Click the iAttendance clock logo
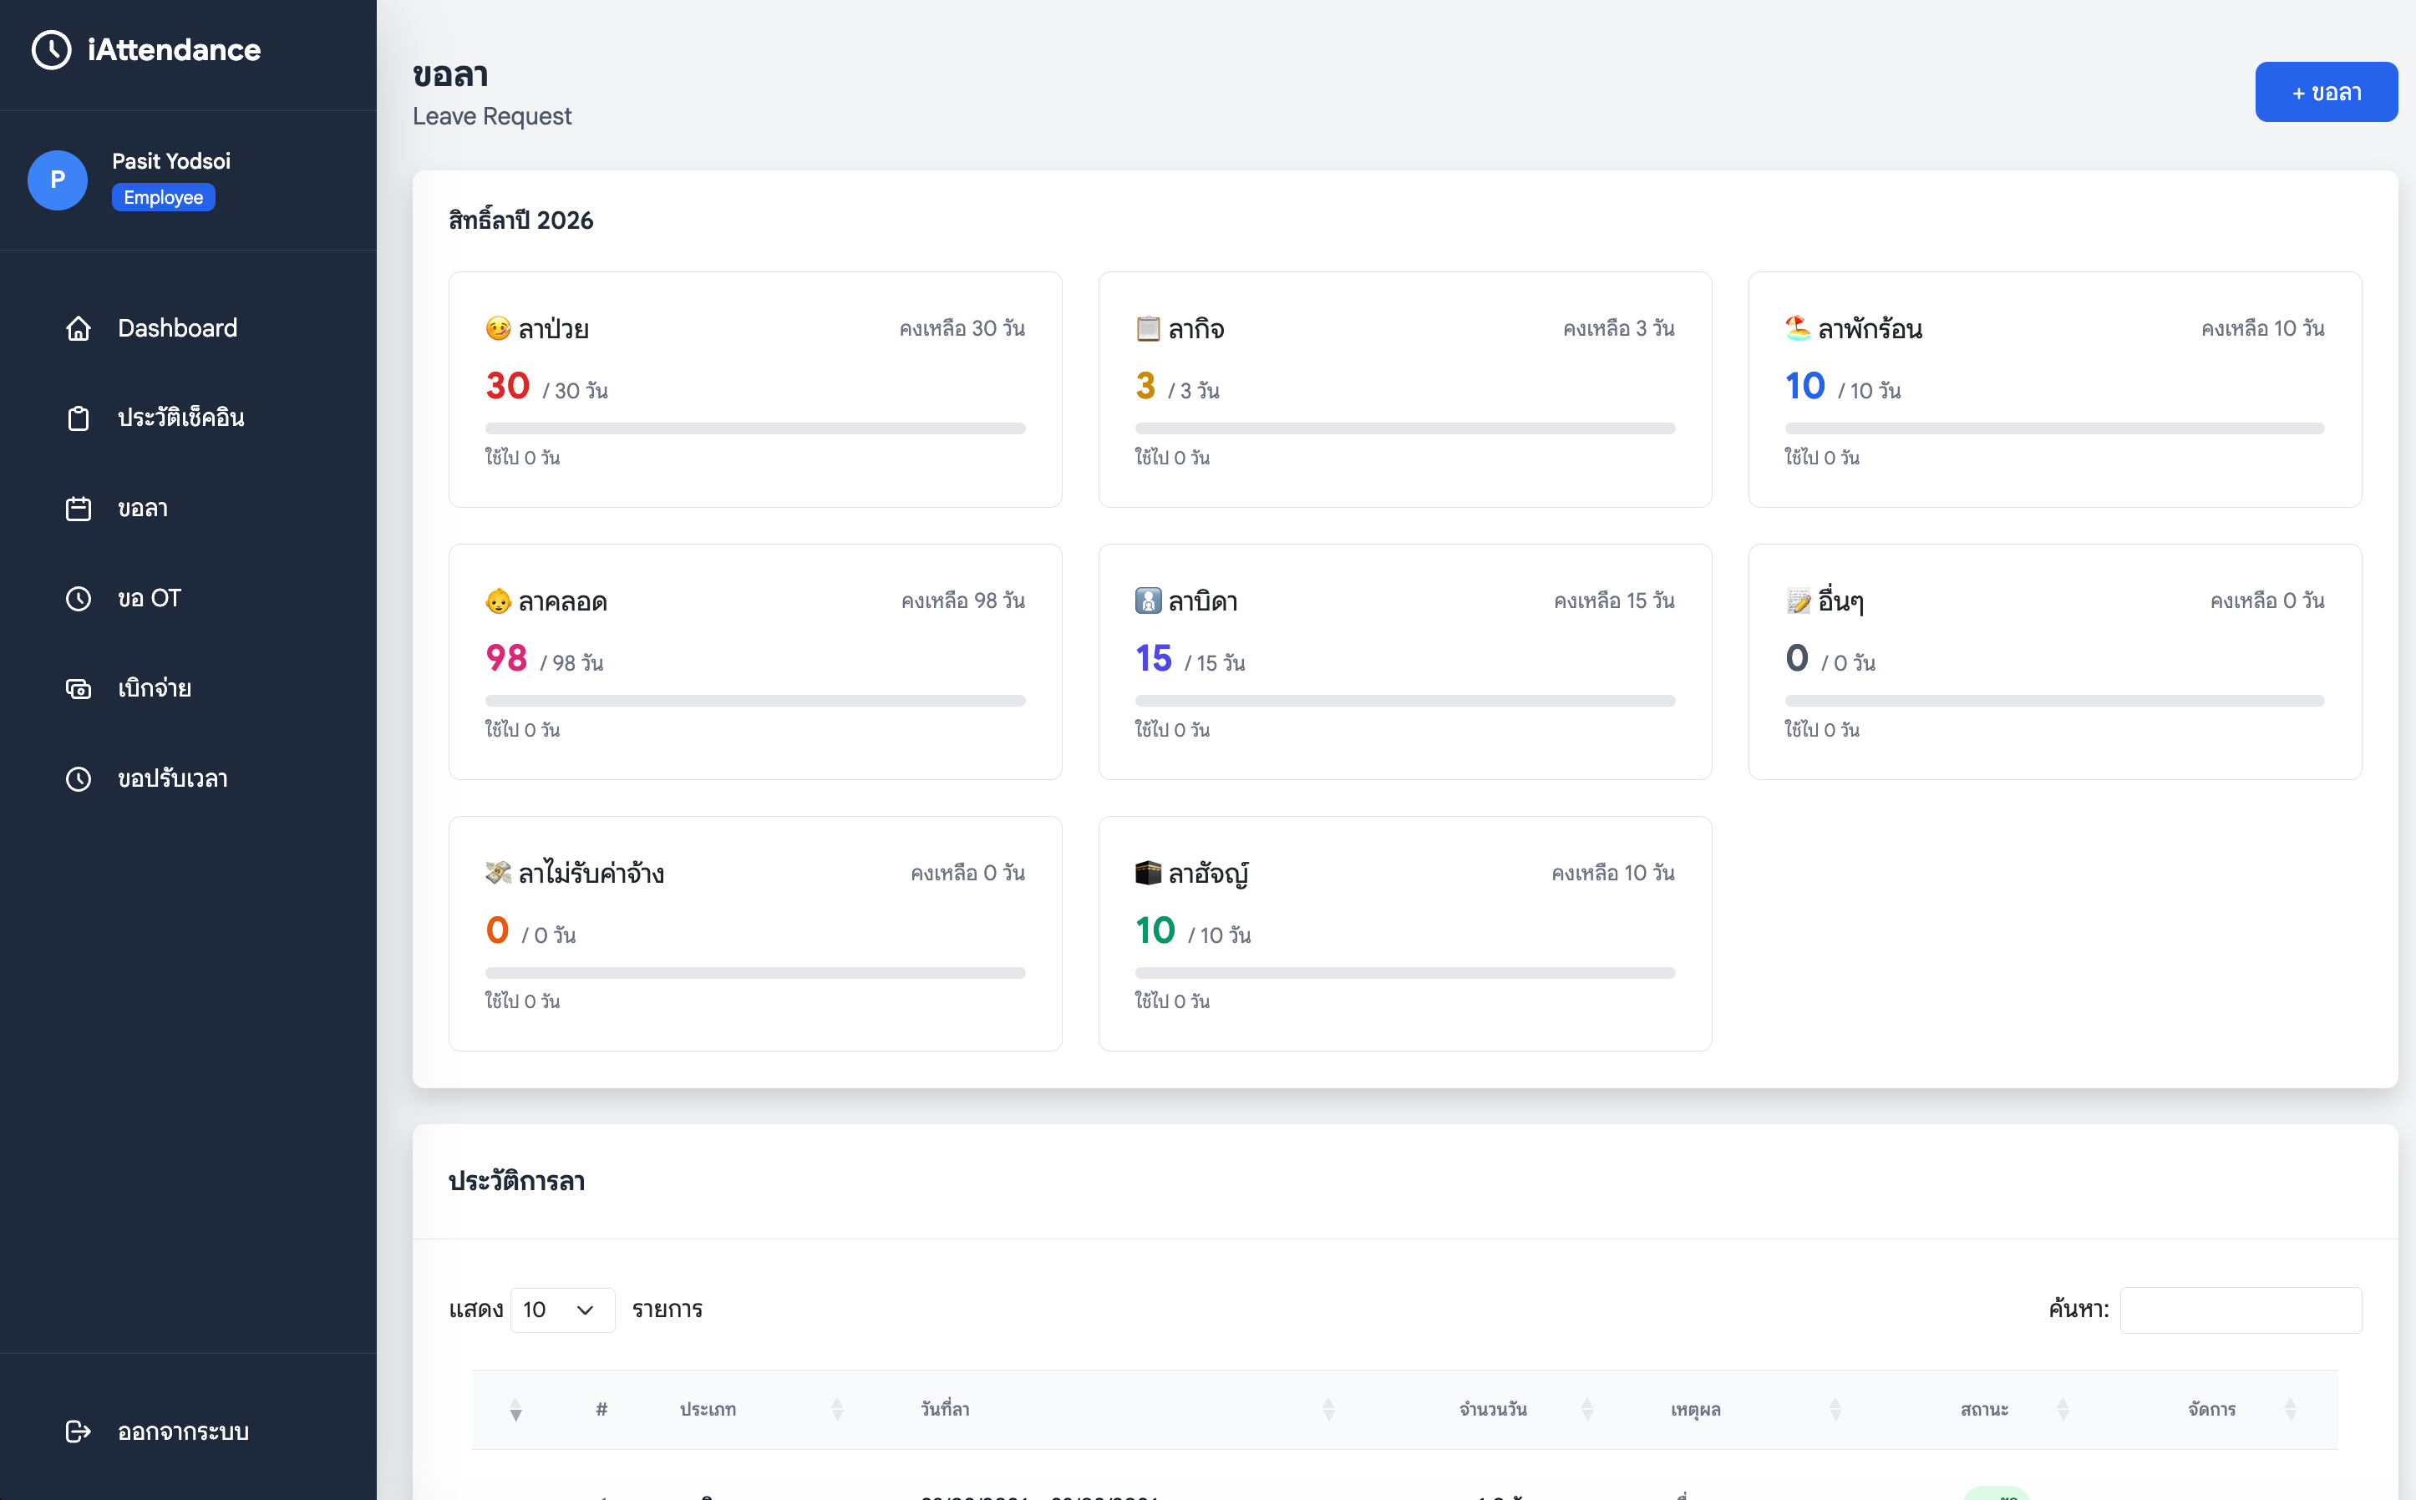 (52, 49)
